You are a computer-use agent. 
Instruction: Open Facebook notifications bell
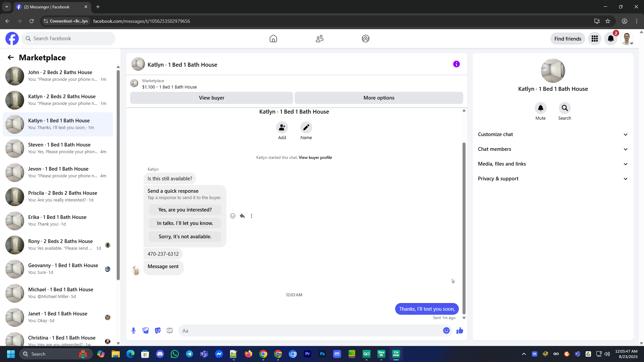(610, 39)
